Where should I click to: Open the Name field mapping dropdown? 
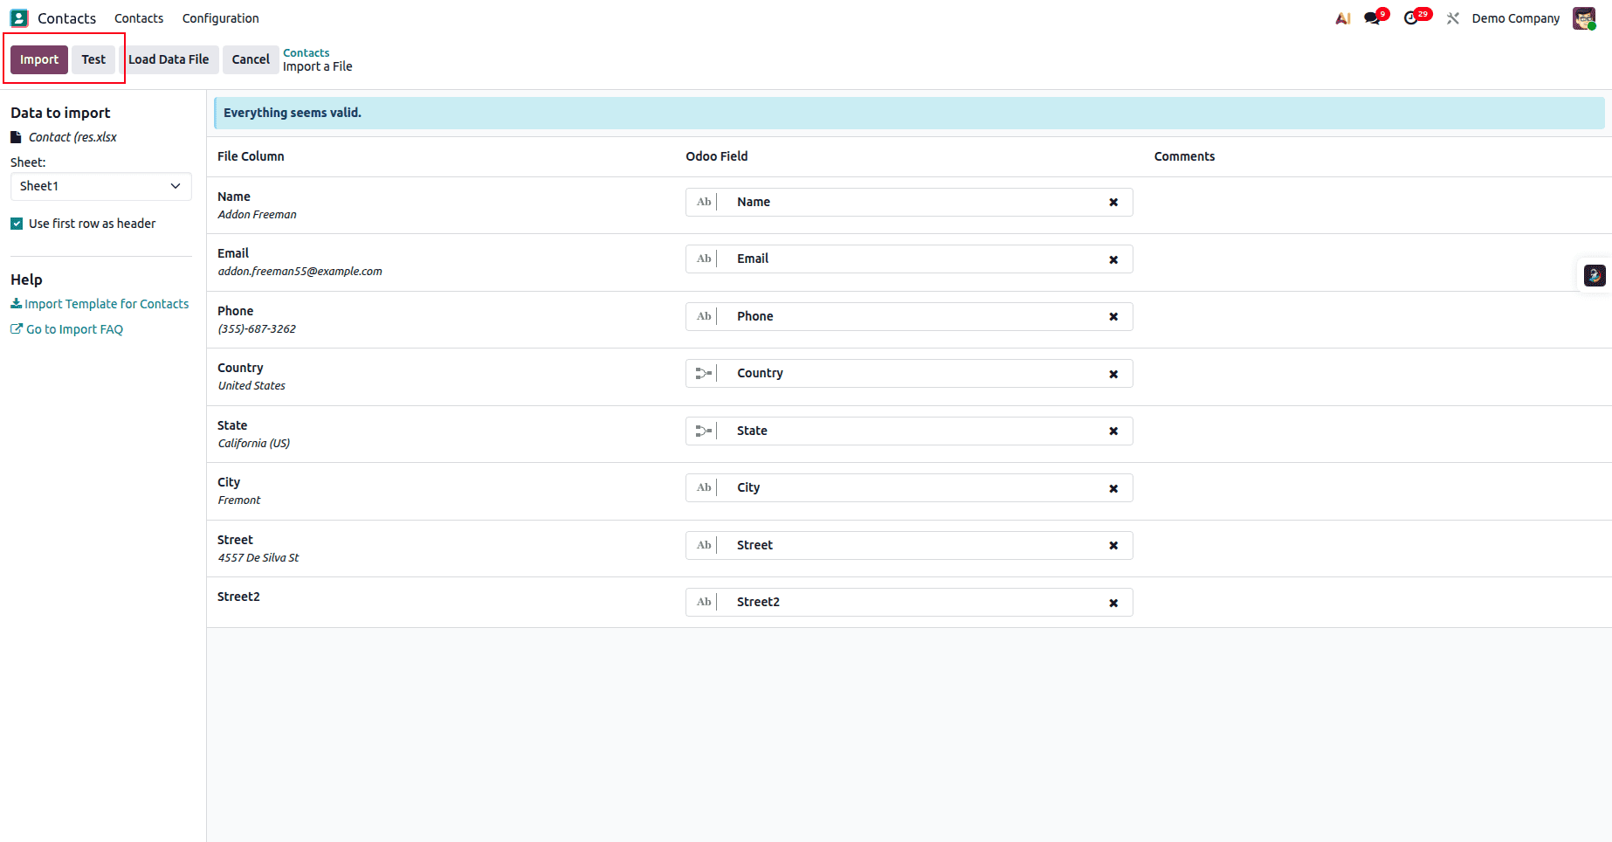click(x=909, y=202)
